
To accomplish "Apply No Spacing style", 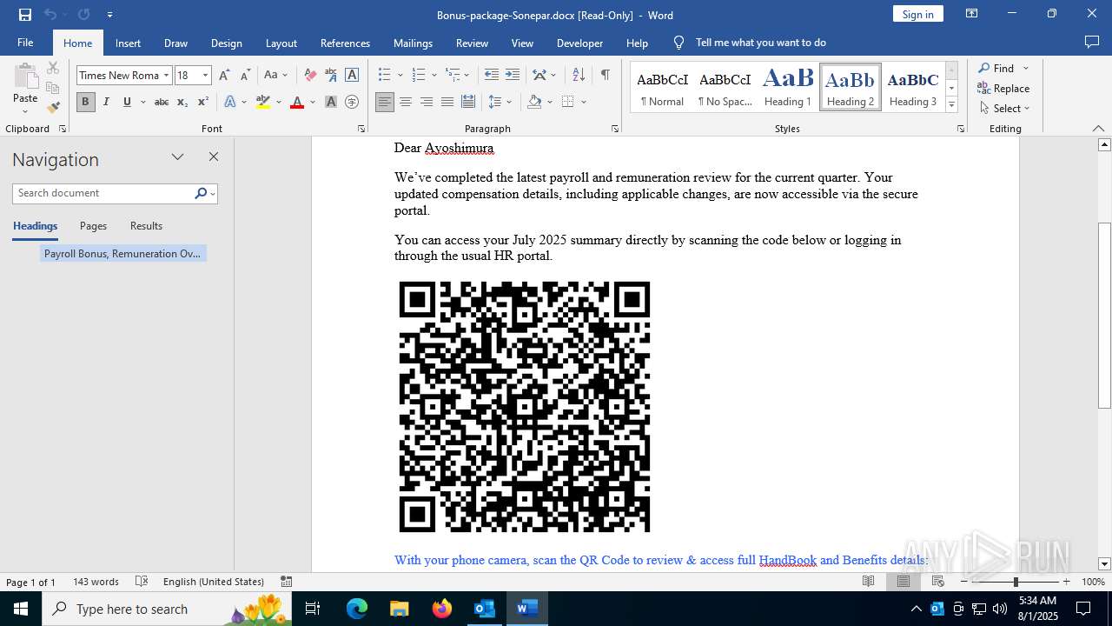I will coord(725,87).
